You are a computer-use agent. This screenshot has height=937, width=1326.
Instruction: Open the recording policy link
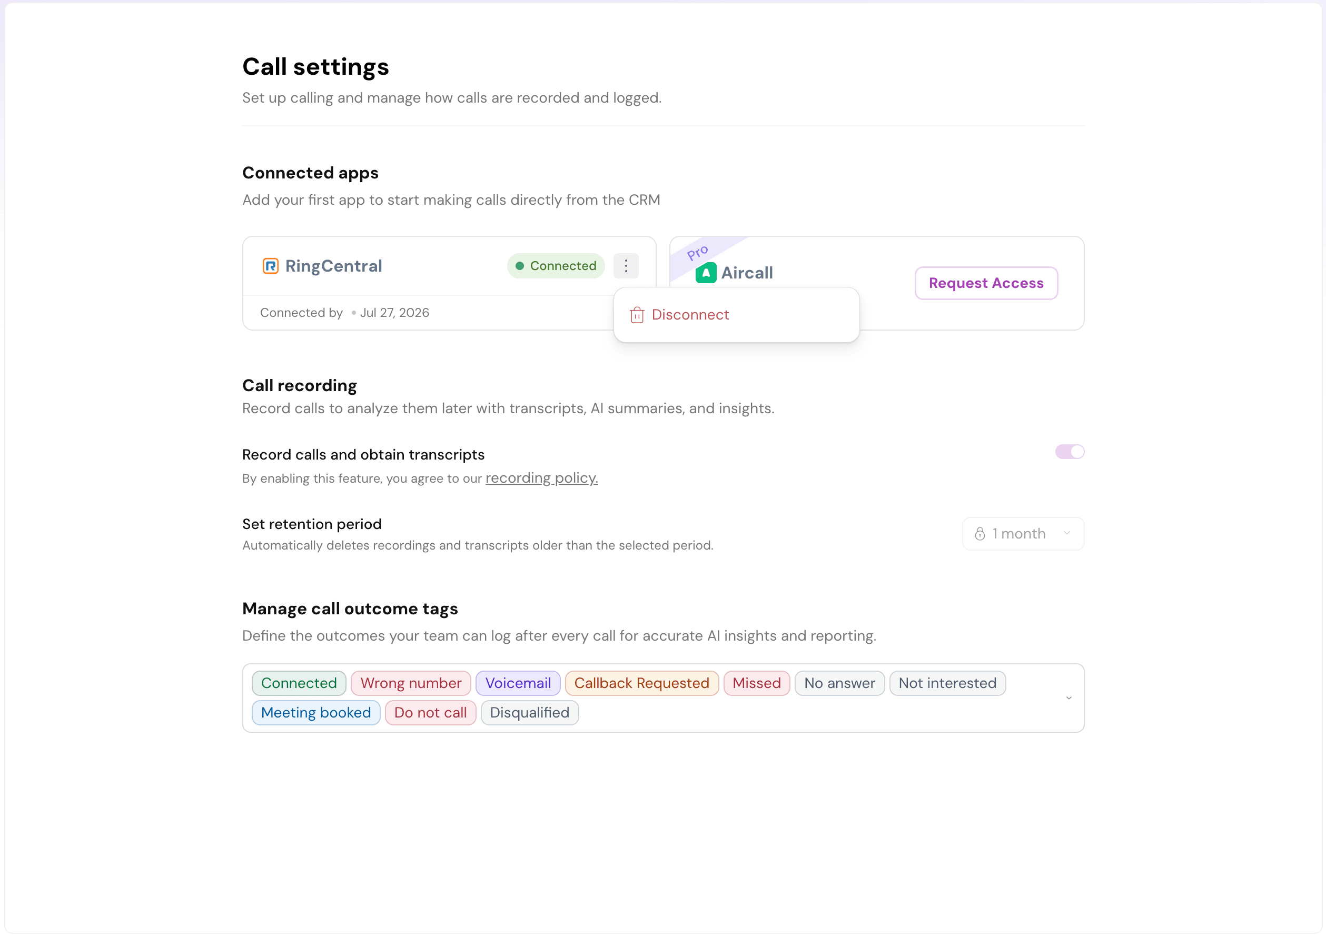[541, 477]
